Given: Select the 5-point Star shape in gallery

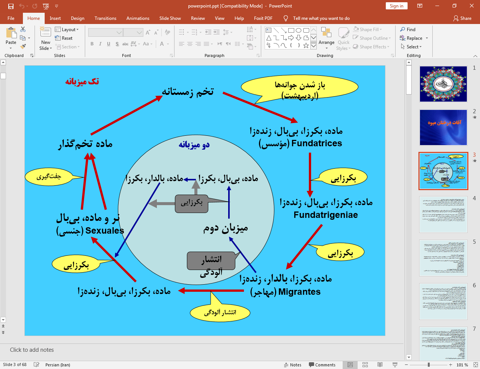Looking at the screenshot, I should click(x=306, y=45).
